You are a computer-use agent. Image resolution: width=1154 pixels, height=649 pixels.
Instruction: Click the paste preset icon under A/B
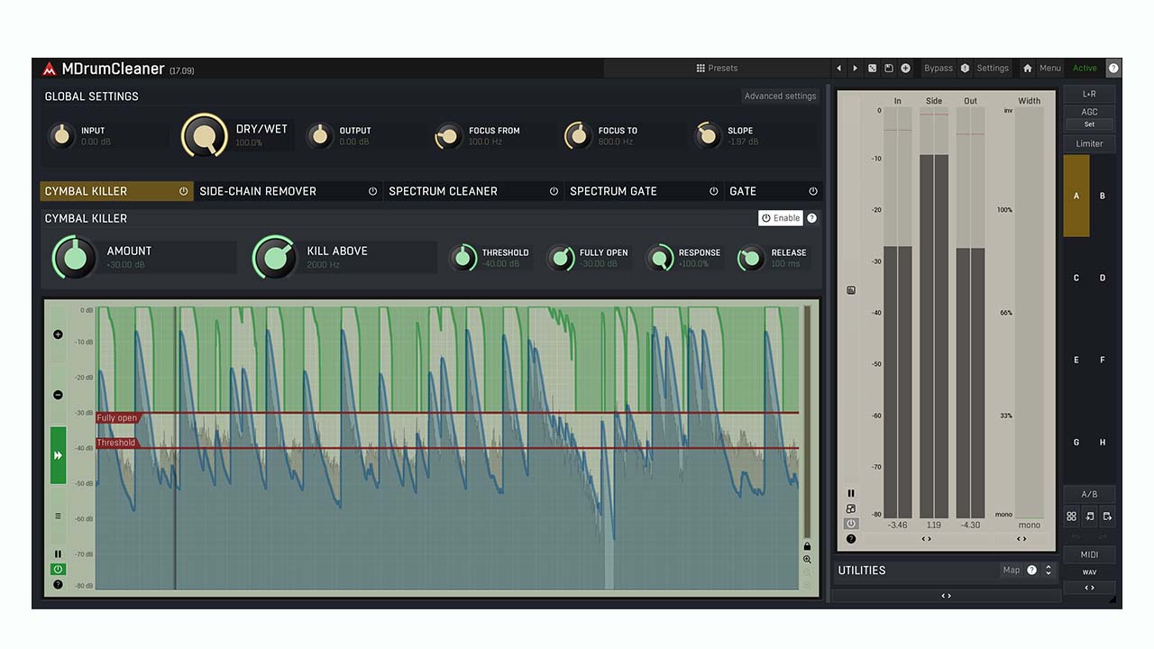click(1107, 516)
